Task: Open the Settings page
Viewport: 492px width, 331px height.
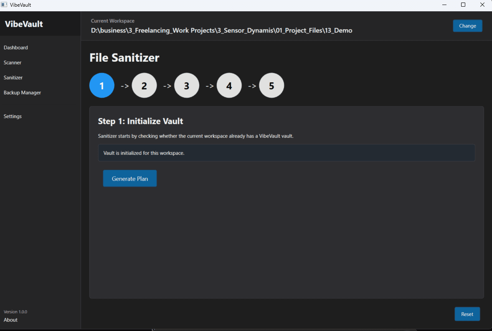Action: [13, 116]
